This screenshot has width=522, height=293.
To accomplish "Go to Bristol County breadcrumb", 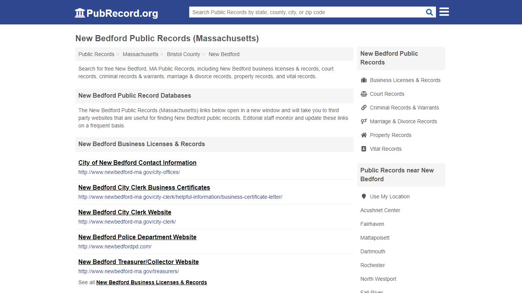I will coord(183,54).
